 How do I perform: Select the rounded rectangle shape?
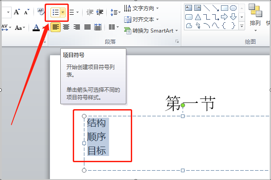click(x=188, y=17)
